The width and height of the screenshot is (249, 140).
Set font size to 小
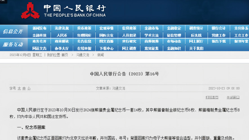coord(29,88)
